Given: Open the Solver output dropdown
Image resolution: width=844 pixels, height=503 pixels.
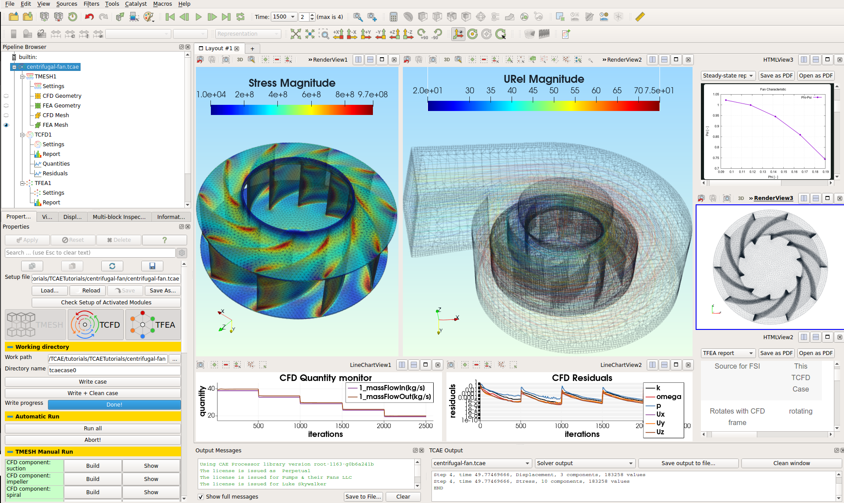Looking at the screenshot, I should click(x=585, y=463).
